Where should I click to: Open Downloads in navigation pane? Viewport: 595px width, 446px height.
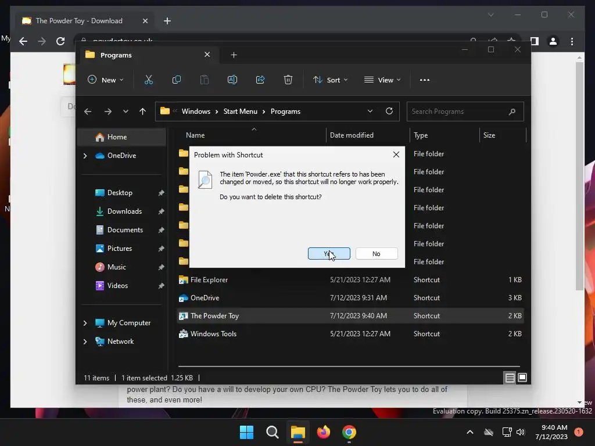(x=124, y=211)
